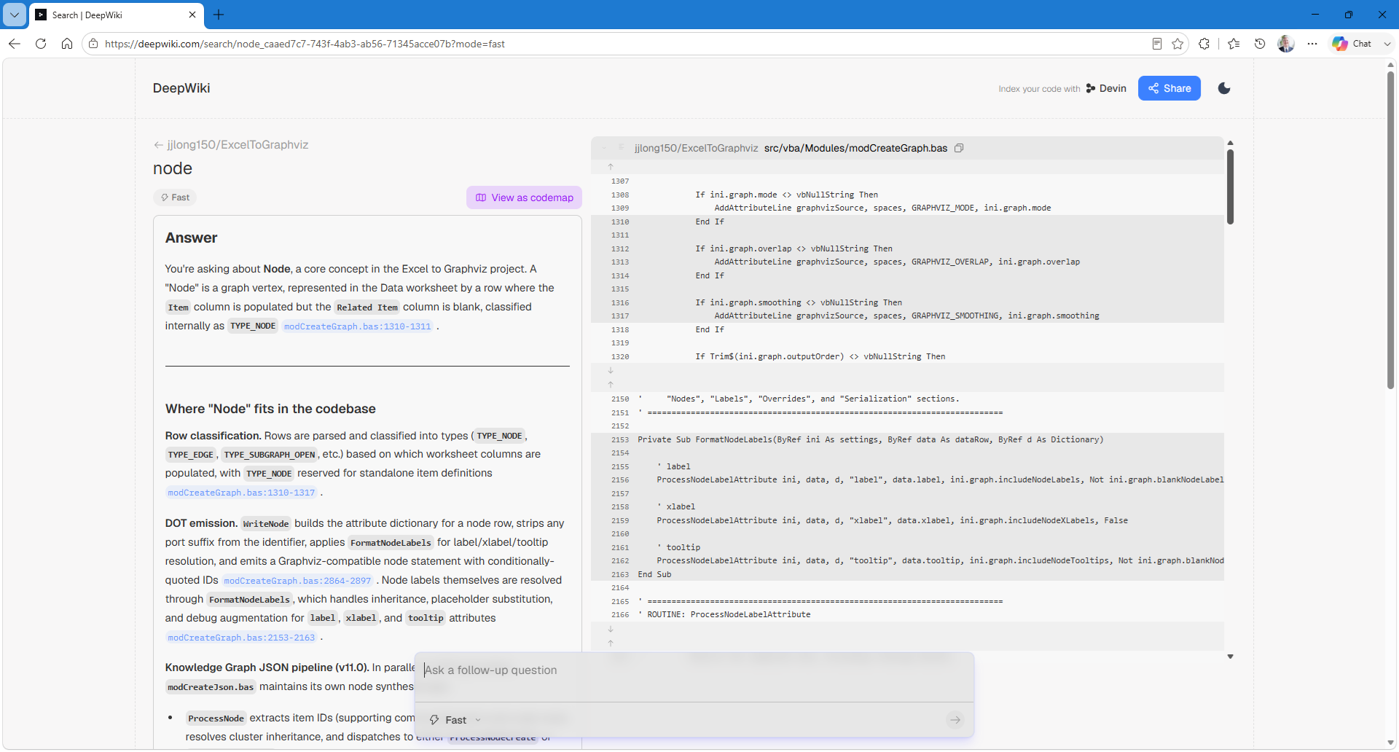The height and width of the screenshot is (752, 1399).
Task: Open the browser tab list dropdown
Action: click(x=14, y=15)
